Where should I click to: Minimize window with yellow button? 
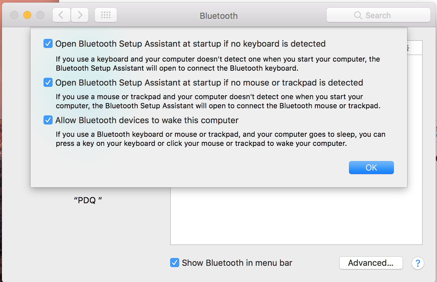pos(27,15)
